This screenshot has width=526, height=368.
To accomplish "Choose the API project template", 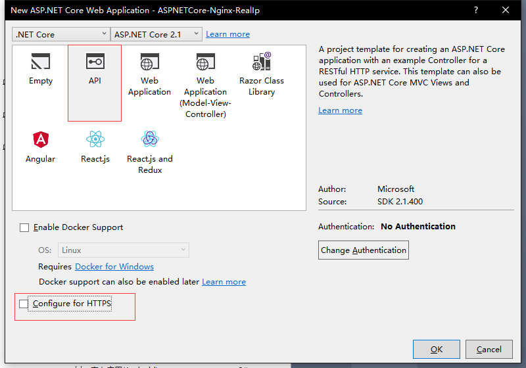I will pyautogui.click(x=95, y=63).
